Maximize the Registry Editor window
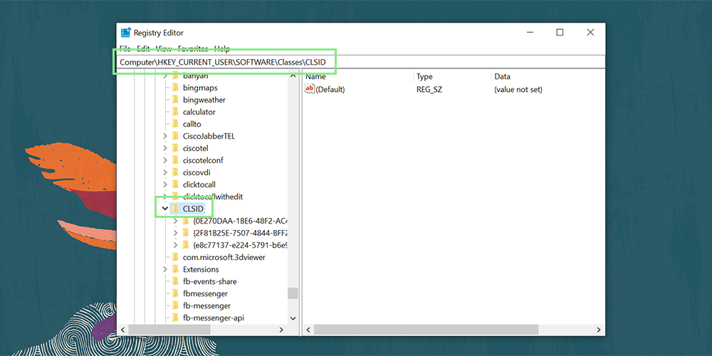Screen dimensions: 712x356 pos(560,32)
